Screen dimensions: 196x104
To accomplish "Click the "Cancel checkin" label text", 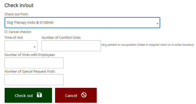I will [x=20, y=32].
